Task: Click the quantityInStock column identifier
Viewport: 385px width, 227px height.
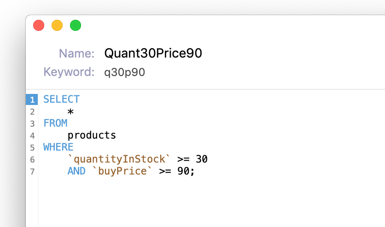Action: (x=119, y=159)
